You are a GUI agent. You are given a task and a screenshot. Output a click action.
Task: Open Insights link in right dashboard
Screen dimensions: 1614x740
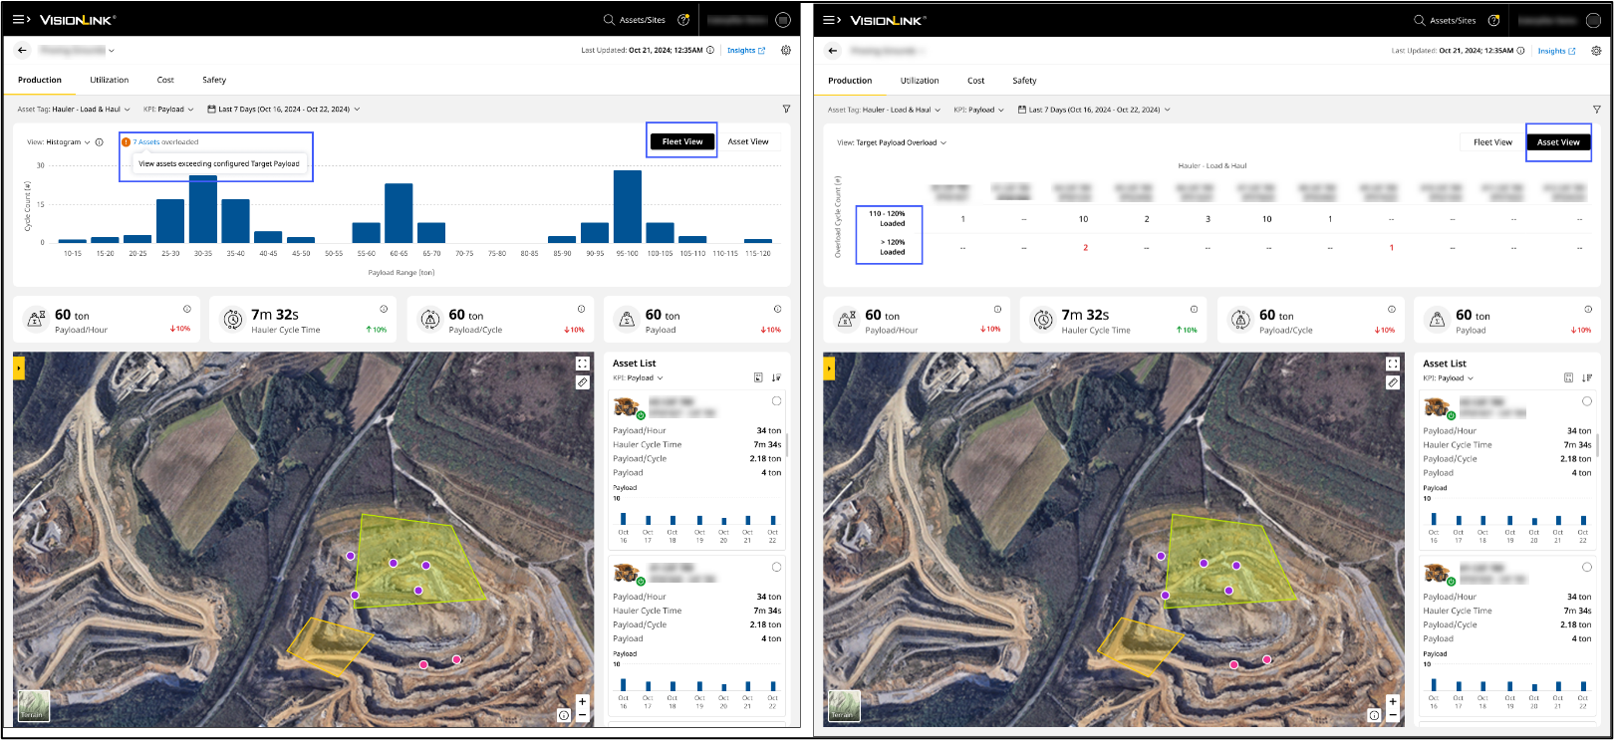point(1555,51)
